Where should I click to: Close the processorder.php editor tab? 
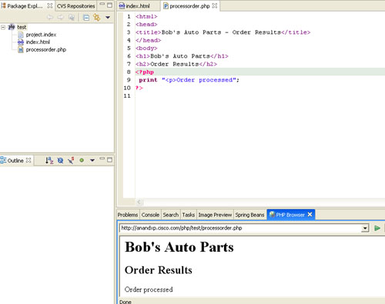[215, 5]
